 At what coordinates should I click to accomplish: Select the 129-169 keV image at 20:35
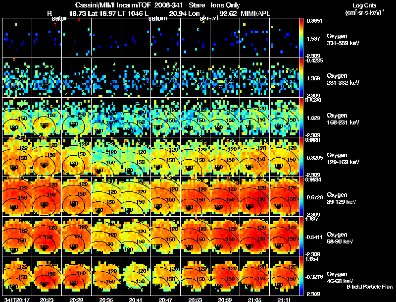click(106, 157)
